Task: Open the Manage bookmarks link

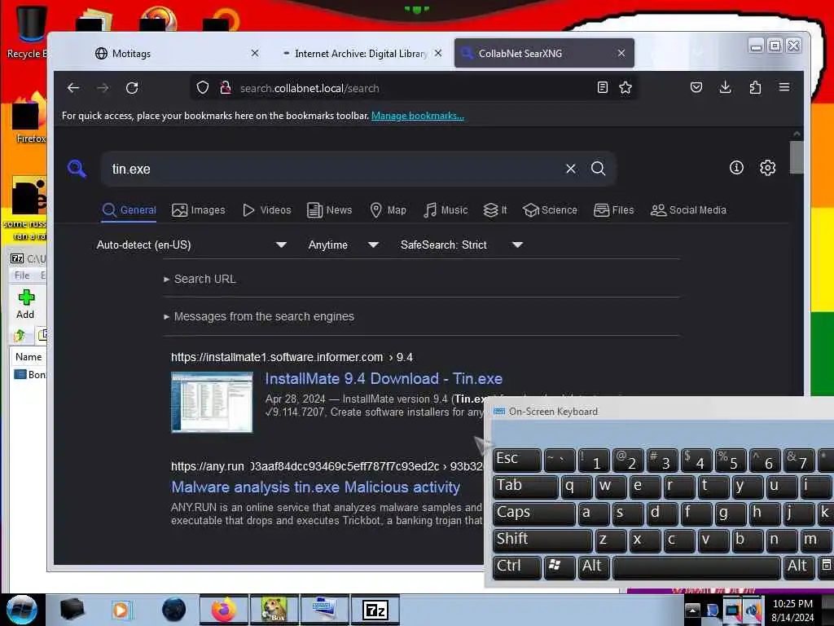Action: tap(418, 116)
